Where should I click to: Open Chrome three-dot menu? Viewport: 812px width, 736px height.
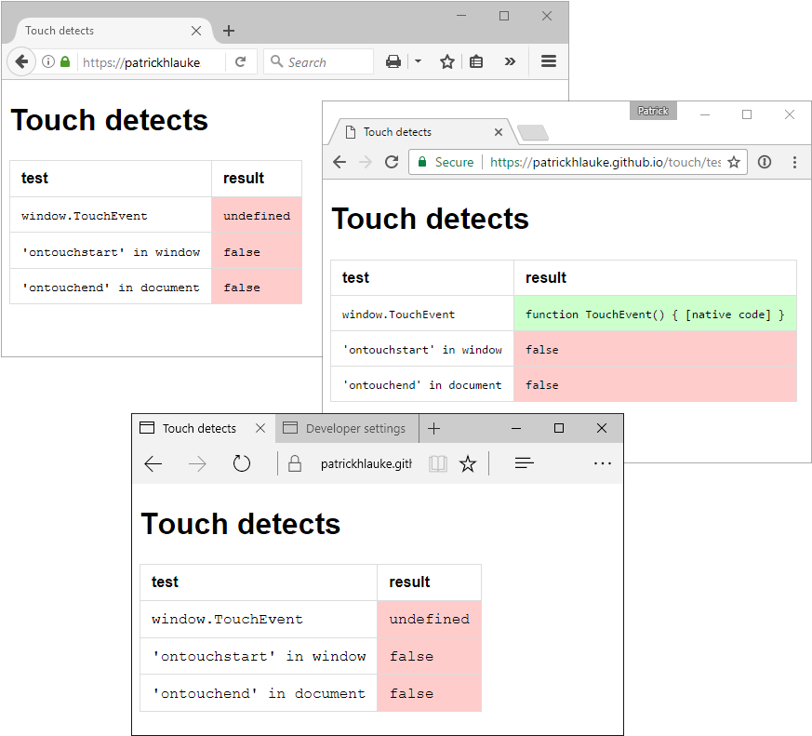coord(794,162)
